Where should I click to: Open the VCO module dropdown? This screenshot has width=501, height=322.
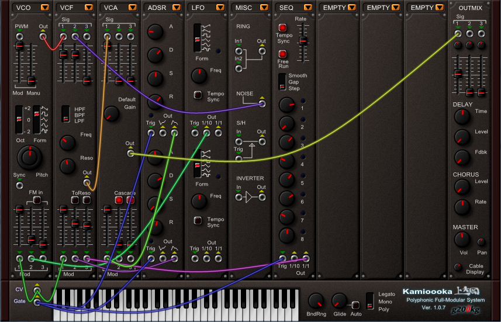click(45, 8)
